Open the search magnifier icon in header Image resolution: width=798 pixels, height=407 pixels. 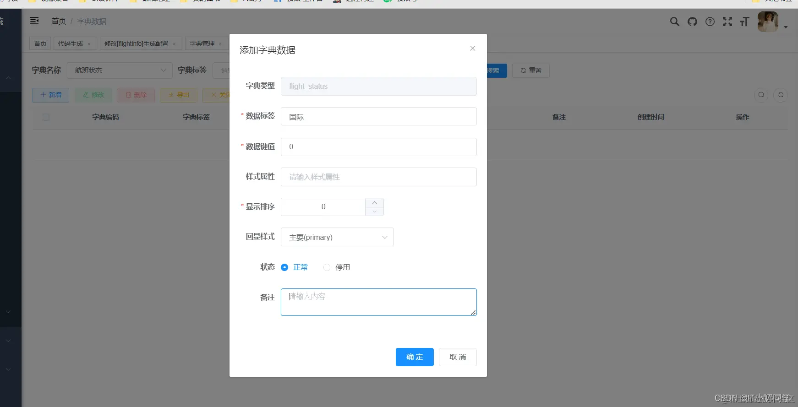[x=674, y=22]
